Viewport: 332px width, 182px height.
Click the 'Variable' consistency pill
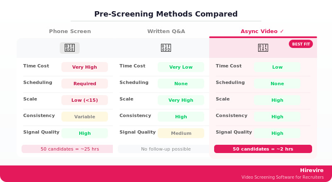pyautogui.click(x=85, y=117)
